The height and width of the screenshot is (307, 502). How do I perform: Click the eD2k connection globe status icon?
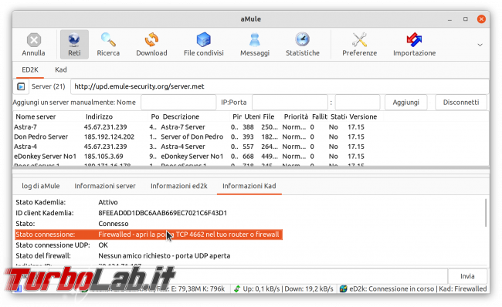pyautogui.click(x=343, y=288)
